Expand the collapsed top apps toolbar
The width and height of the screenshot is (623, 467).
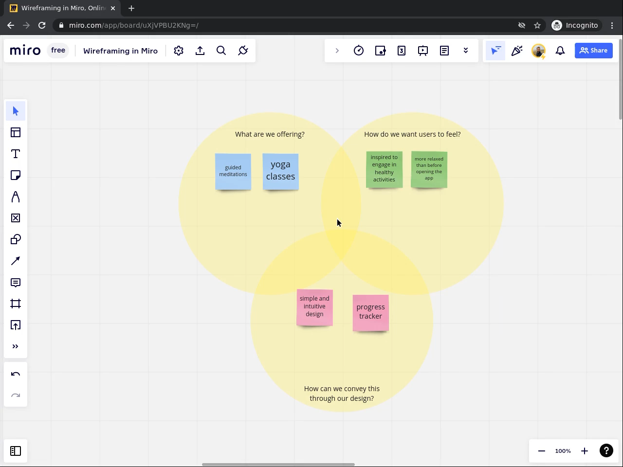click(337, 51)
